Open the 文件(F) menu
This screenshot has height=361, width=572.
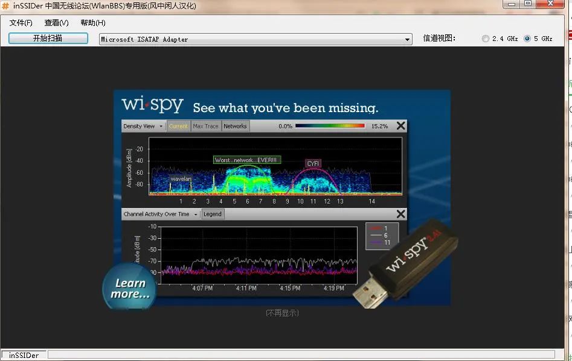click(x=21, y=23)
